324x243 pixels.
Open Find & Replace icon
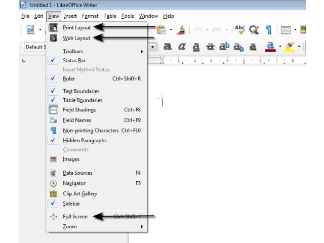pos(254,30)
